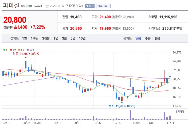Select the 3개월 line chart tab
188x126 pixels.
coord(46,38)
